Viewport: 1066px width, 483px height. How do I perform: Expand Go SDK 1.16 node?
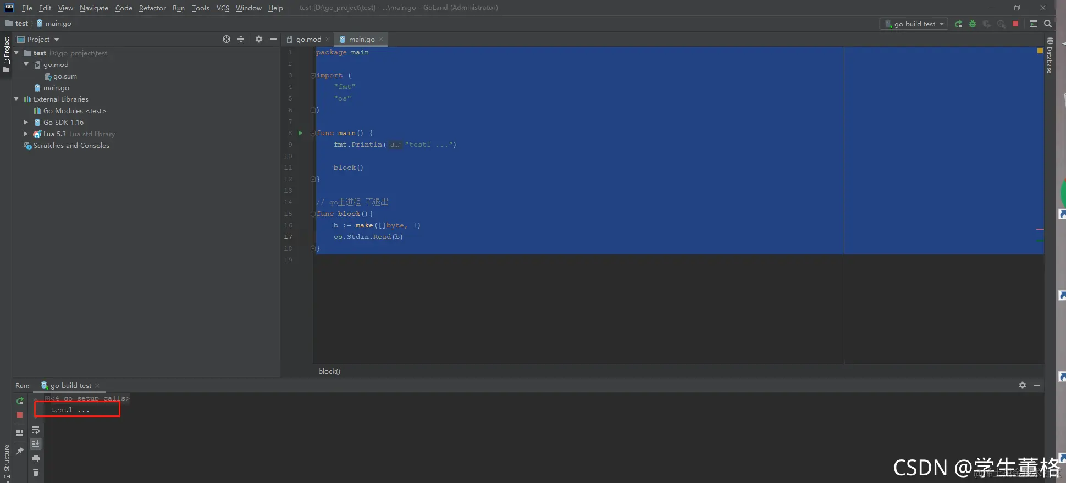click(26, 122)
